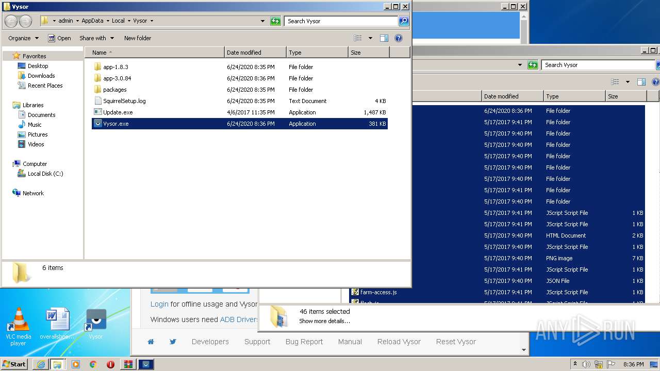Open the Organize dropdown menu

tap(23, 38)
